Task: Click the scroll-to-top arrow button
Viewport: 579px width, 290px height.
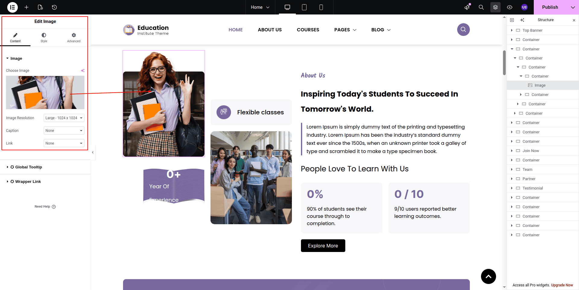Action: [488, 276]
